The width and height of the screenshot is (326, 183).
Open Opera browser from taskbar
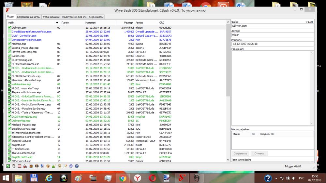point(152,178)
